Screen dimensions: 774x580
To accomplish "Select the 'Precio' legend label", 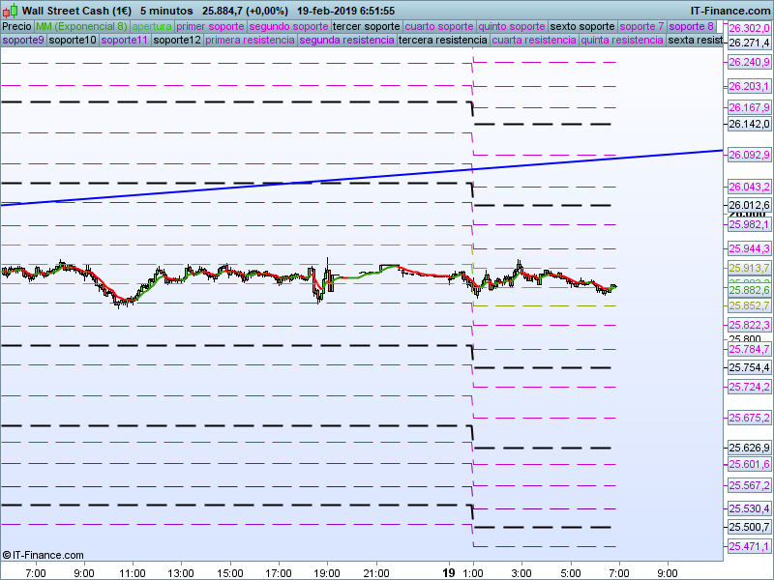I will pos(16,27).
